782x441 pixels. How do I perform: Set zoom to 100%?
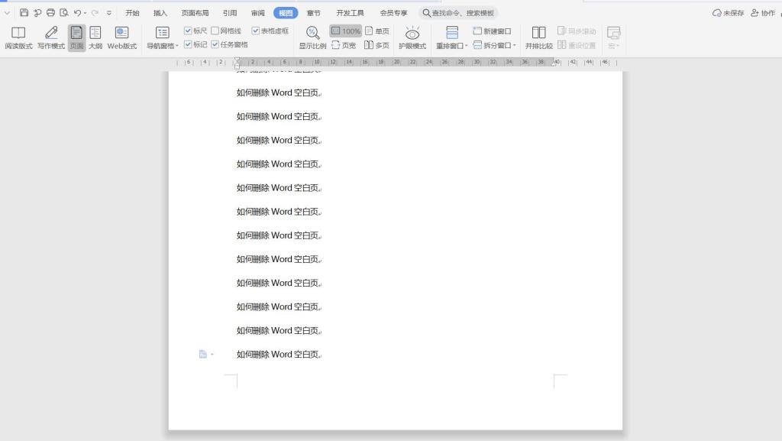click(x=346, y=31)
